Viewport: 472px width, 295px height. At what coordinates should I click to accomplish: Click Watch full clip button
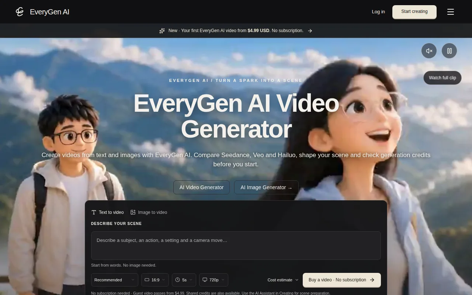pos(442,78)
